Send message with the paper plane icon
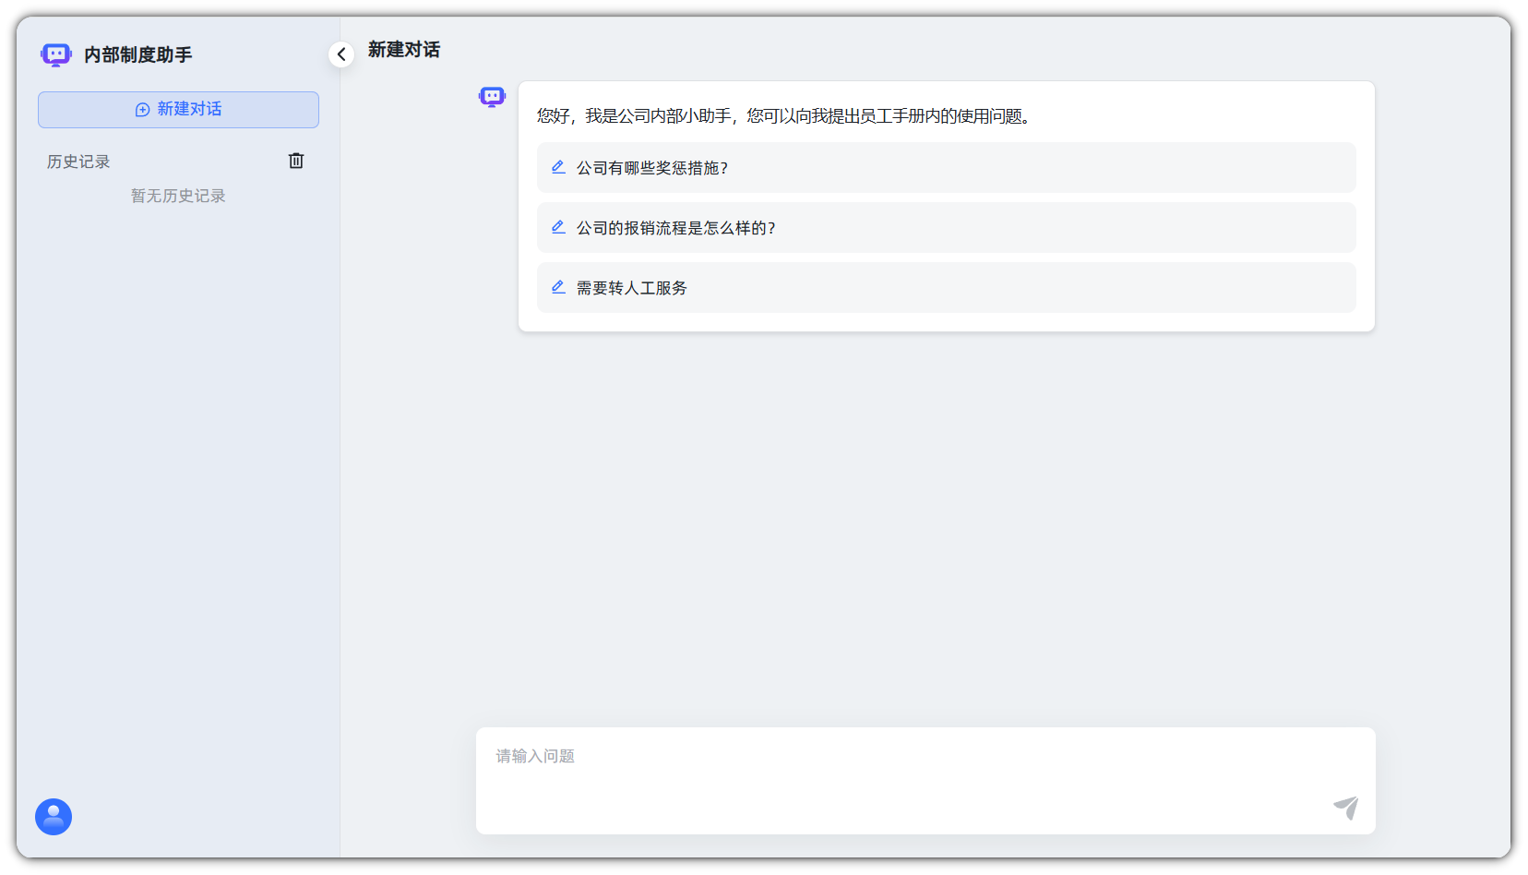This screenshot has height=875, width=1528. 1346,808
